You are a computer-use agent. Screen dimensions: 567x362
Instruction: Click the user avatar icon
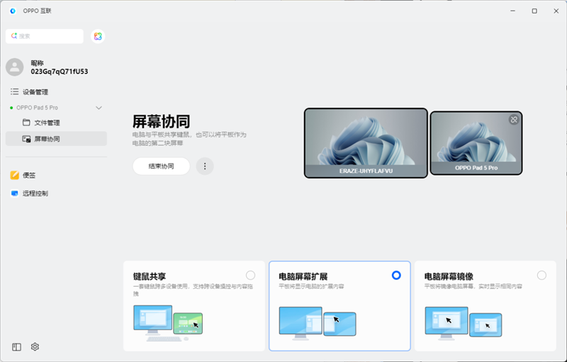15,67
